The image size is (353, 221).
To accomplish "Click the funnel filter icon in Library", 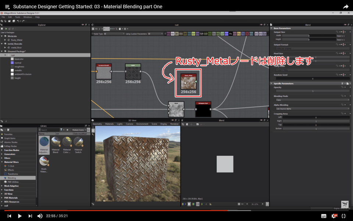I will click(61, 130).
